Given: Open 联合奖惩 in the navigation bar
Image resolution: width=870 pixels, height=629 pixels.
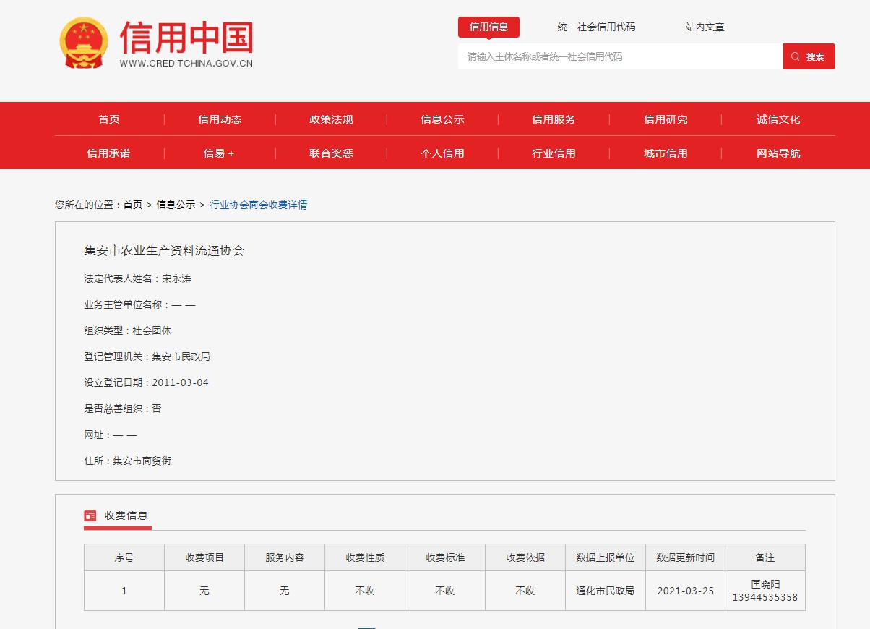Looking at the screenshot, I should tap(331, 153).
